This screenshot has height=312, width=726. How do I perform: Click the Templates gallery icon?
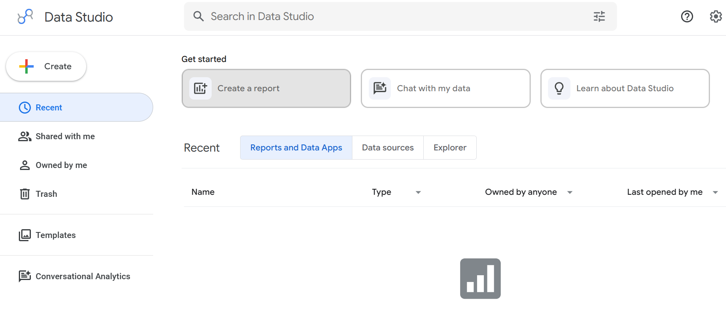(x=25, y=235)
